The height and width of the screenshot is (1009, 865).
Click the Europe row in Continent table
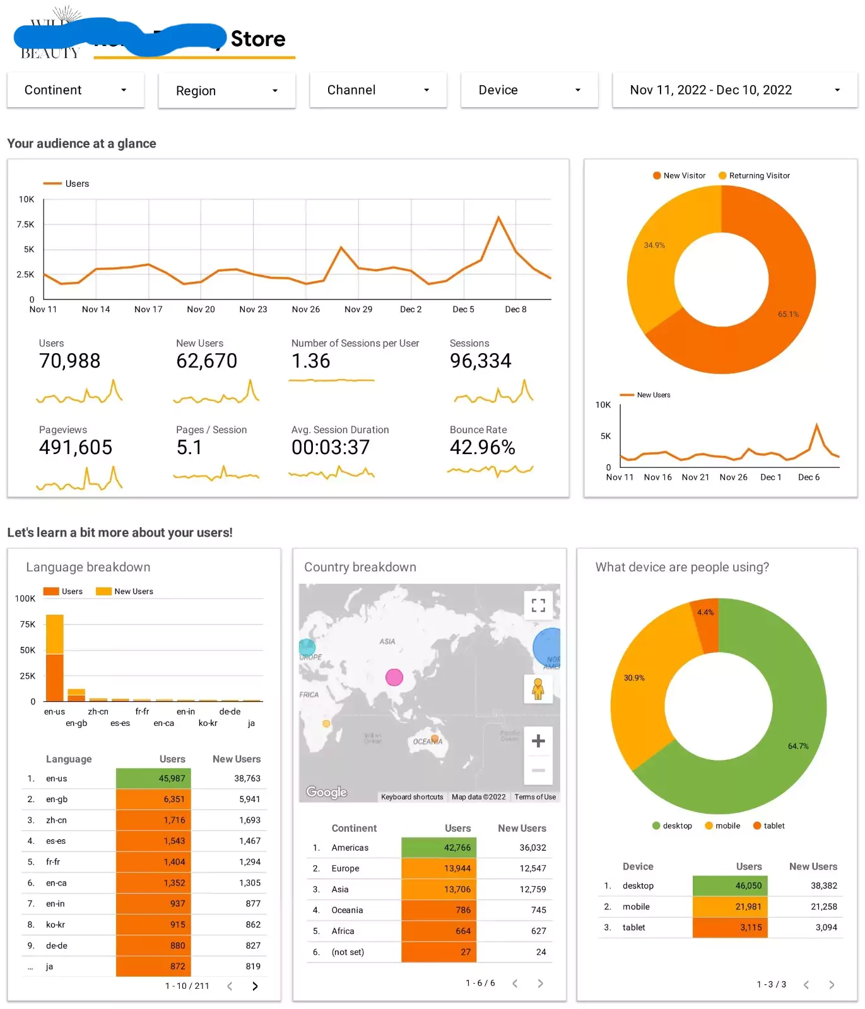430,869
